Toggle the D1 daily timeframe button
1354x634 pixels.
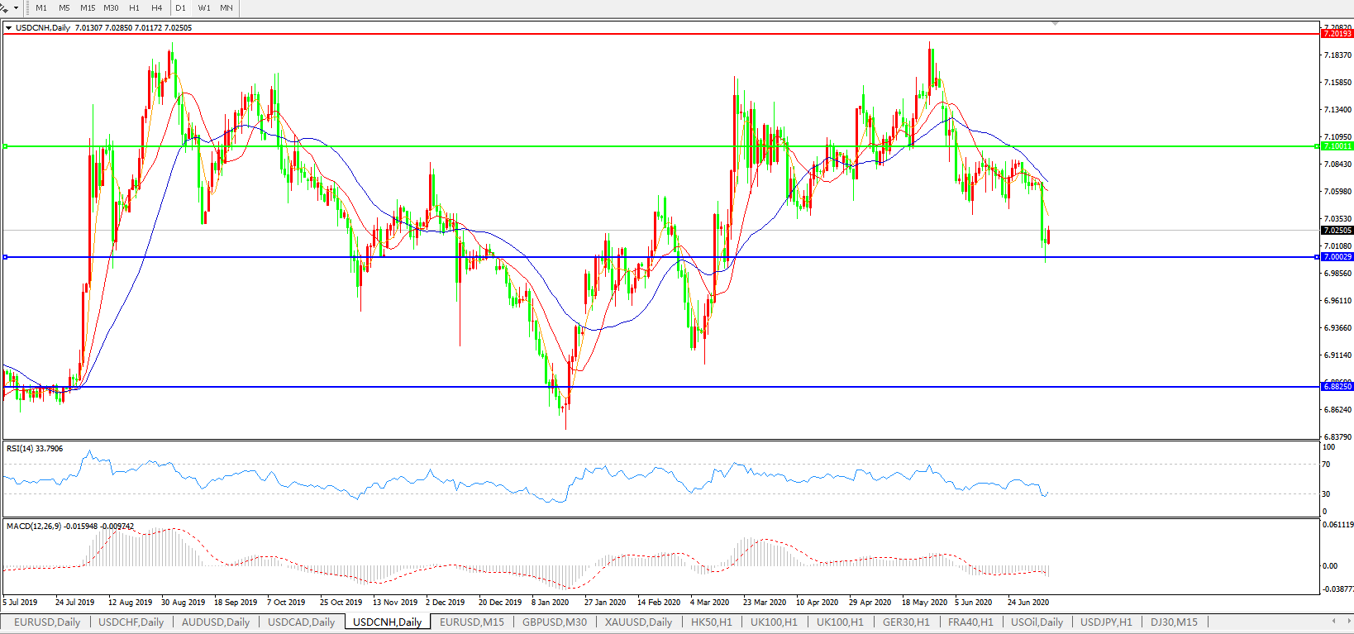click(x=180, y=7)
